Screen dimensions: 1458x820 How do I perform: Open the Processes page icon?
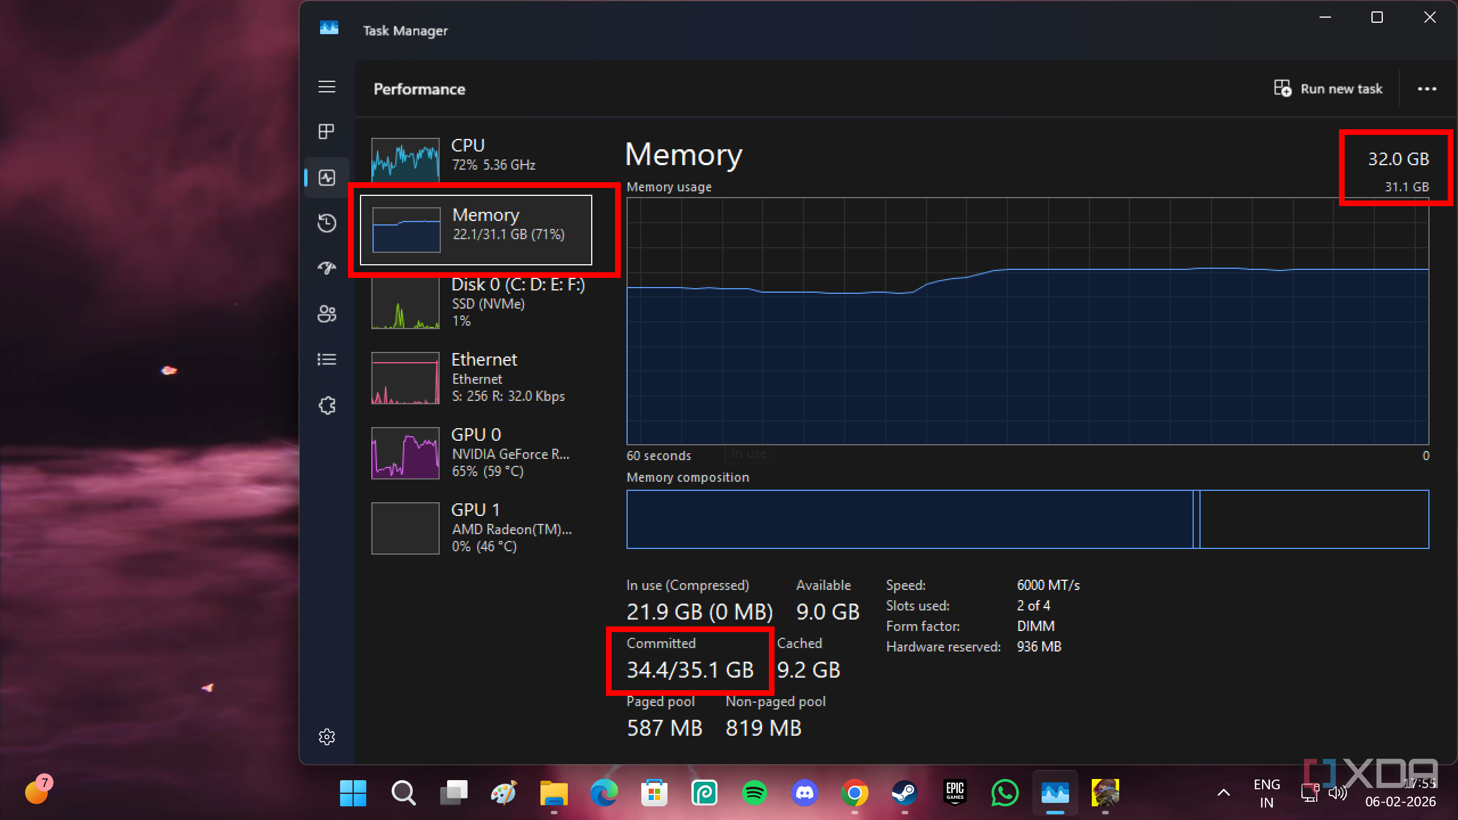(326, 132)
